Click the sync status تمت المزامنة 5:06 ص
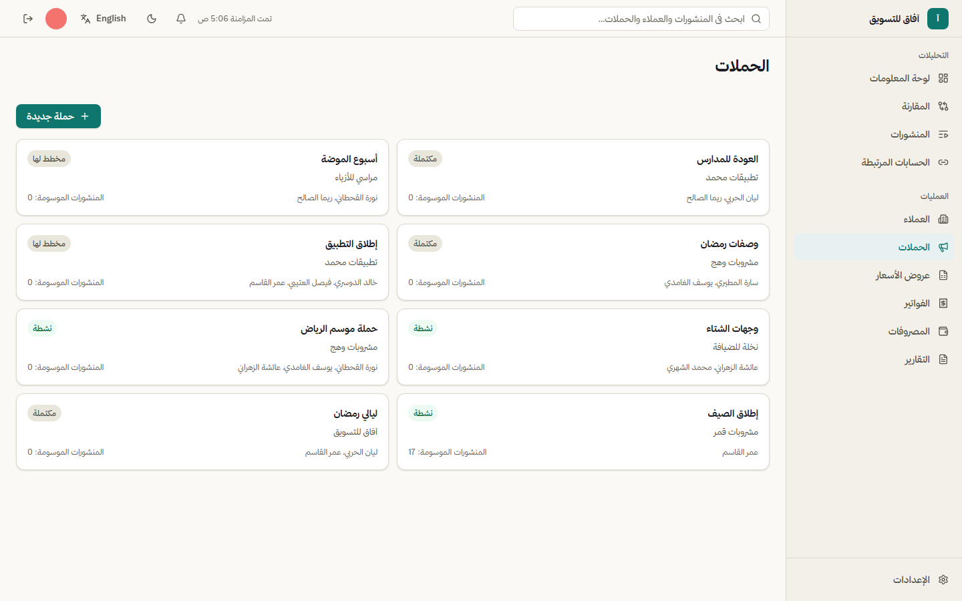Image resolution: width=962 pixels, height=601 pixels. (234, 19)
